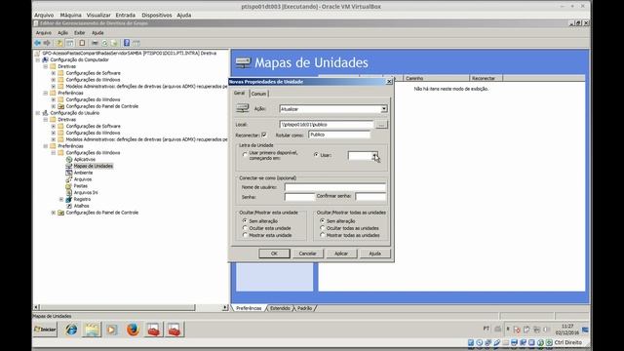The image size is (624, 351).
Task: Open VirtualBox Dispositivos menu
Action: [157, 16]
